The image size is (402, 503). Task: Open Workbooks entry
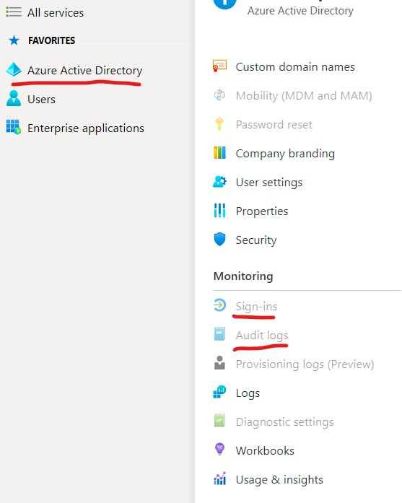(265, 451)
